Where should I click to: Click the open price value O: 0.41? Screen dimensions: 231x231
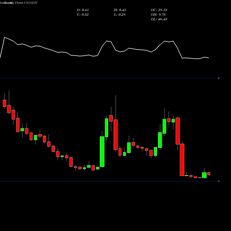pos(83,10)
